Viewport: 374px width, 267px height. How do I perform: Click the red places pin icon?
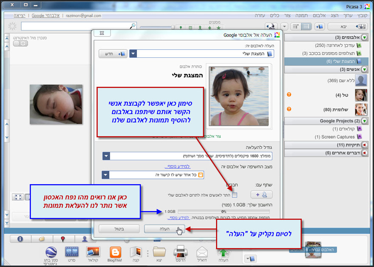(63, 239)
